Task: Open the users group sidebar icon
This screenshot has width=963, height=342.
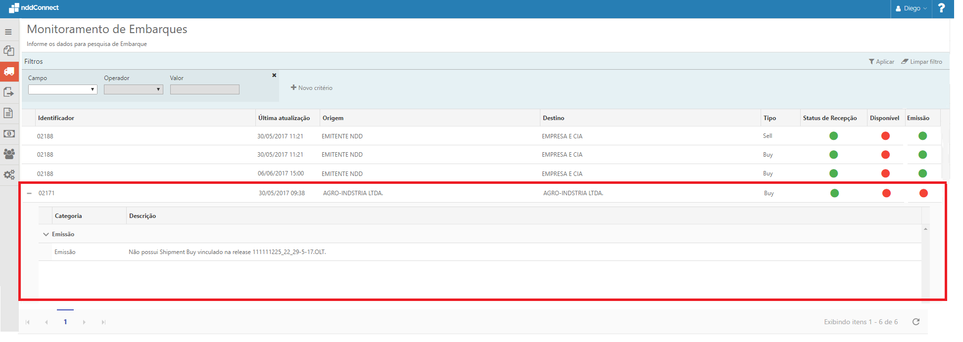Action: 9,154
